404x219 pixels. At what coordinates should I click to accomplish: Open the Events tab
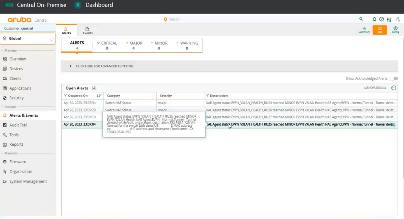click(x=87, y=31)
